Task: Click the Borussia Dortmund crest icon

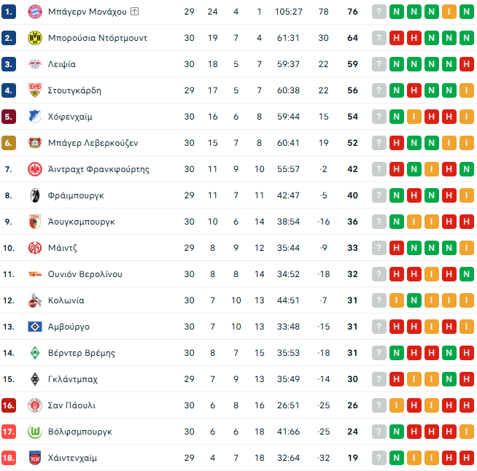Action: [34, 38]
